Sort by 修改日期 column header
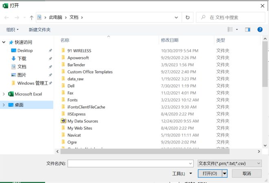Image resolution: width=269 pixels, height=183 pixels. pyautogui.click(x=170, y=40)
